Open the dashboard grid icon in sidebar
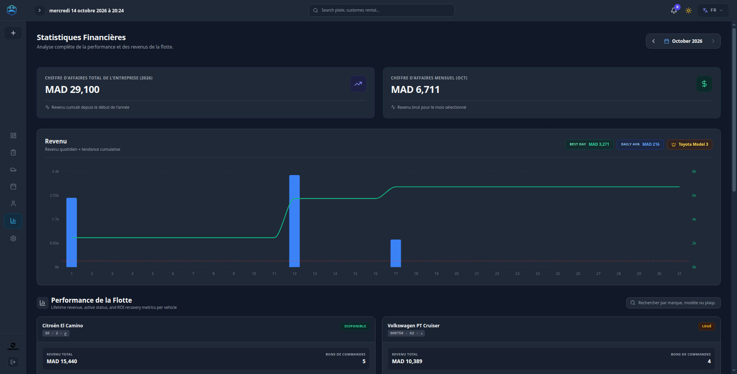 [13, 136]
